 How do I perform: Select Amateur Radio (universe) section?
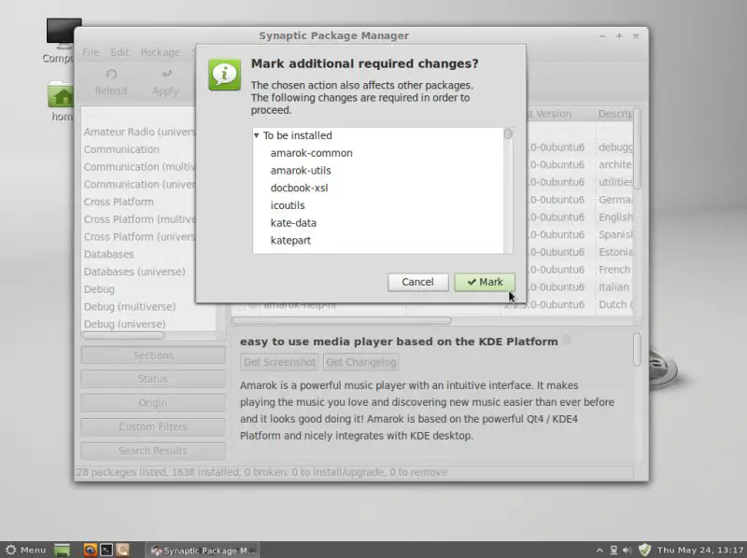(x=139, y=132)
